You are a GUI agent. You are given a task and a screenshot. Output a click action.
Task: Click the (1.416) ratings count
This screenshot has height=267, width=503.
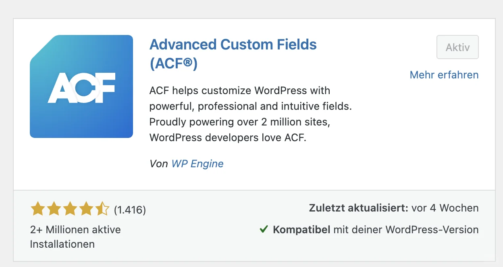tap(130, 209)
